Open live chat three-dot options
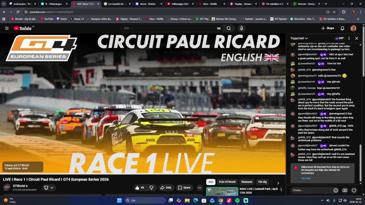The height and width of the screenshot is (205, 365). click(349, 38)
